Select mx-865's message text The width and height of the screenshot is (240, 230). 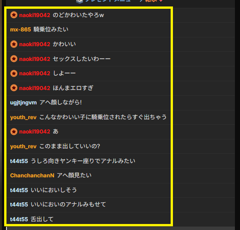coord(51,30)
